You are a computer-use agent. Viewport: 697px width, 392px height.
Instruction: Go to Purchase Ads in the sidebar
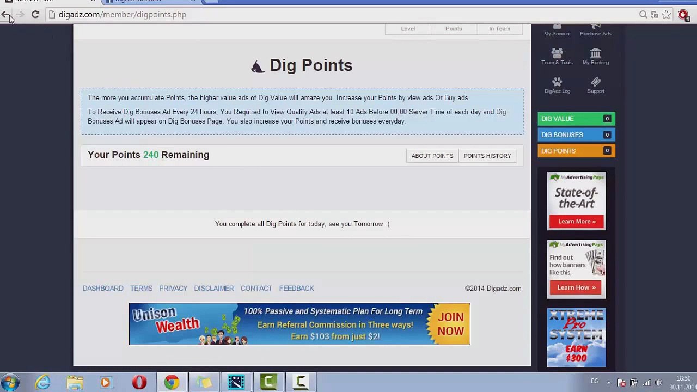(x=596, y=30)
